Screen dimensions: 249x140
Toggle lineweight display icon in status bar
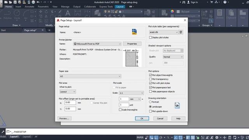188,138
